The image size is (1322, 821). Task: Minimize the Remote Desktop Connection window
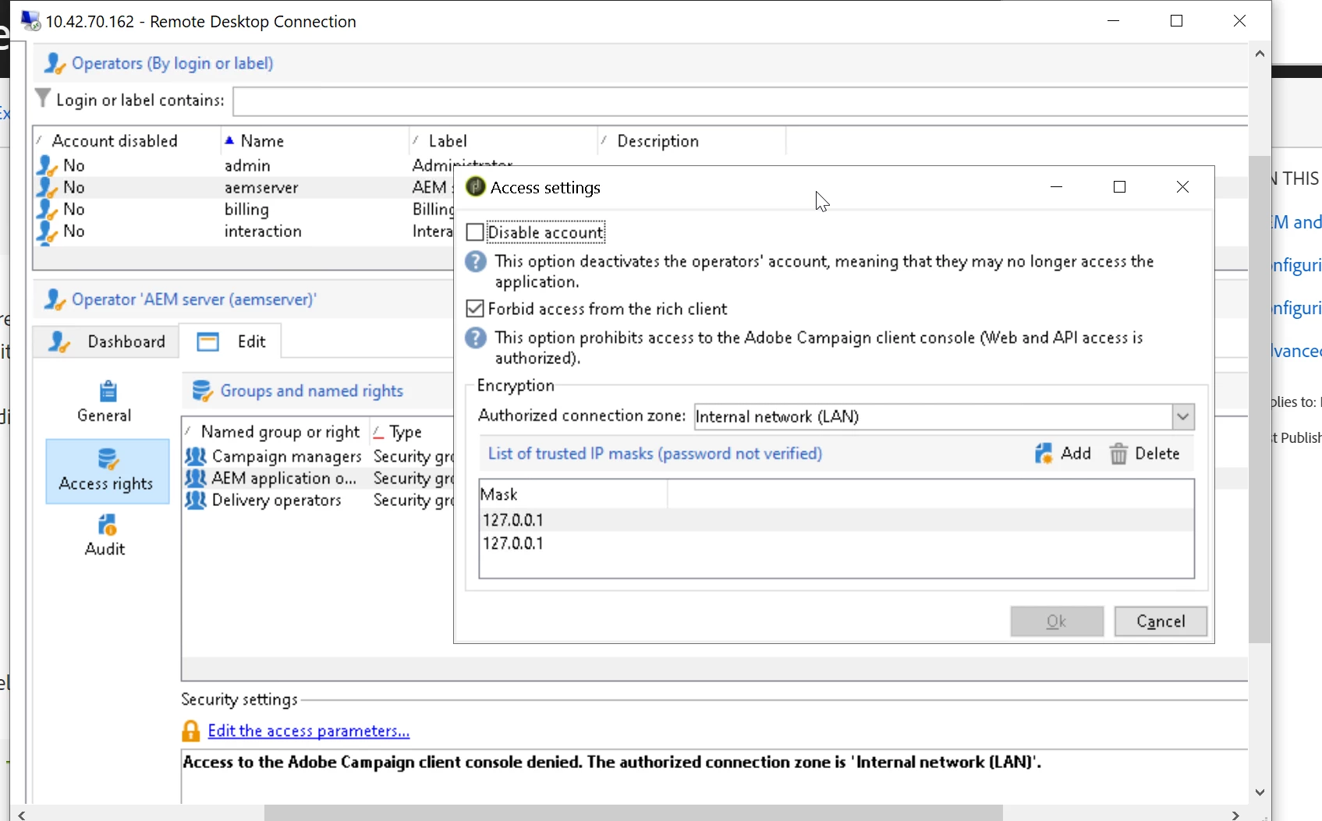pyautogui.click(x=1114, y=21)
